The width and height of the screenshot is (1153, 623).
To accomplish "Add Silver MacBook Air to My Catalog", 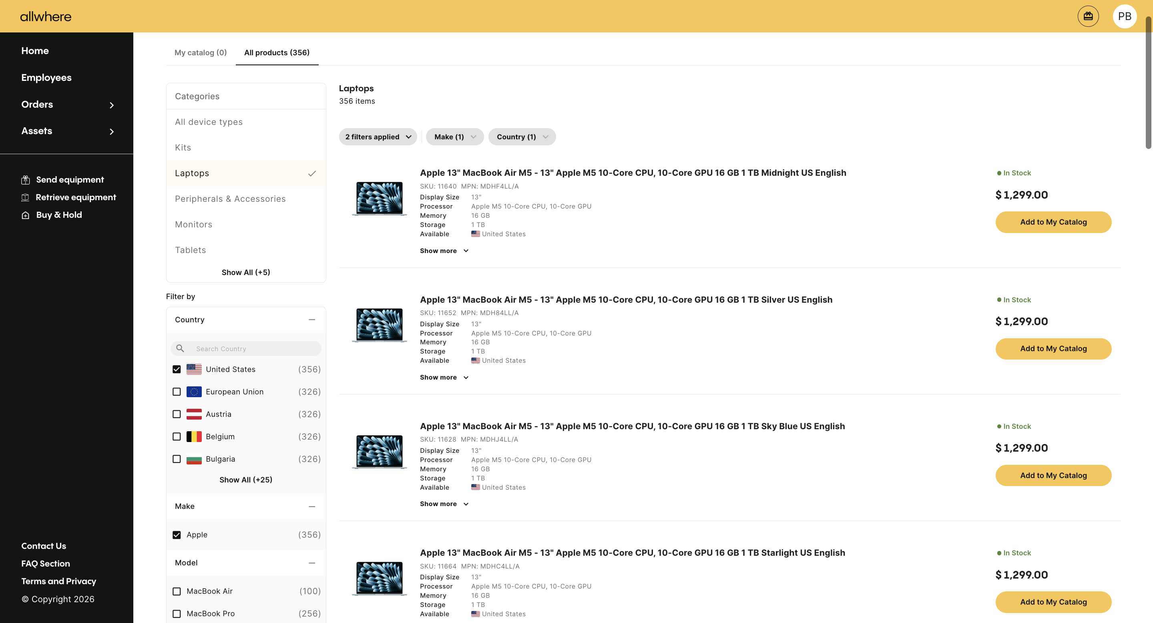I will [1053, 349].
